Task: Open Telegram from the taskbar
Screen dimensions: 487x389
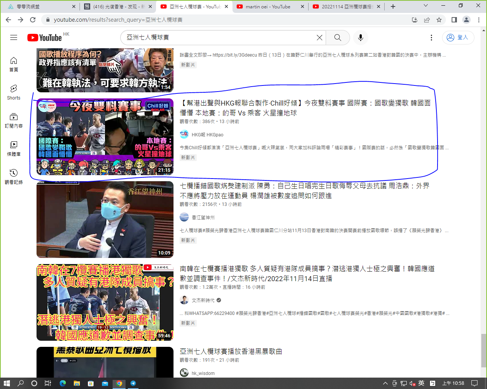Action: 133,383
